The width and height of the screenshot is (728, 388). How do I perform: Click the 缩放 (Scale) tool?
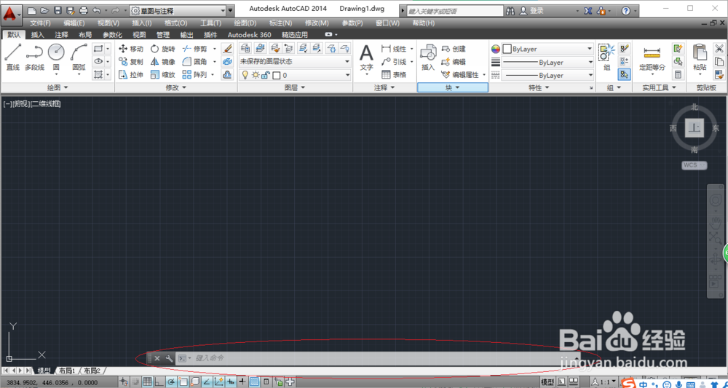point(163,74)
